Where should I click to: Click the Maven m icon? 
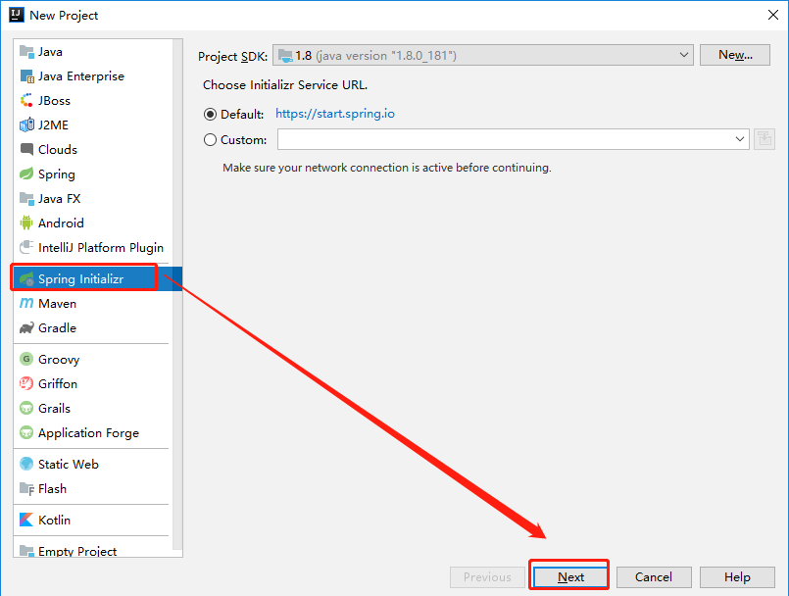coord(26,303)
